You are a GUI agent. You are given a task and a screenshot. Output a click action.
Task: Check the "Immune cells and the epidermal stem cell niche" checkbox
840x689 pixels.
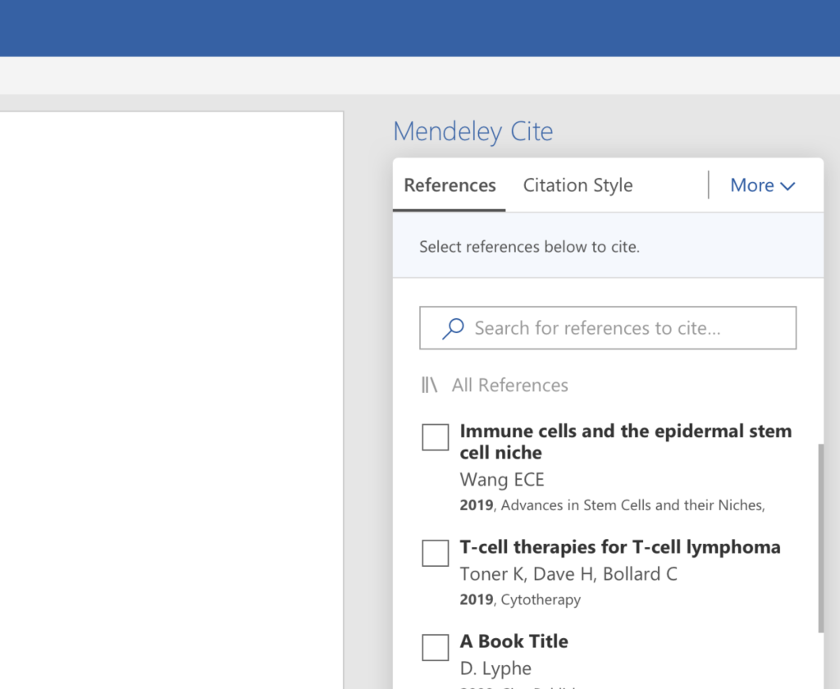[x=435, y=437]
